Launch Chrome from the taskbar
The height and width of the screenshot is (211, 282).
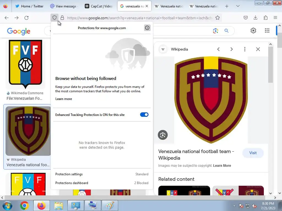click(24, 206)
